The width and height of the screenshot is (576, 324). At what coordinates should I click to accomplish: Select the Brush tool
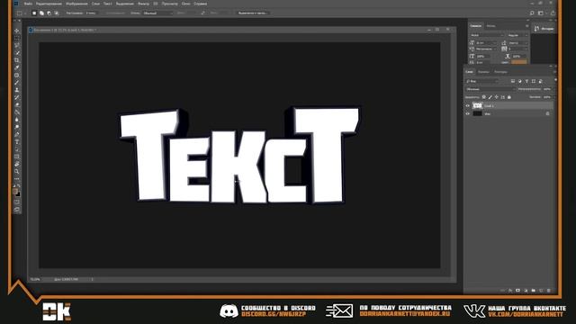(x=17, y=83)
